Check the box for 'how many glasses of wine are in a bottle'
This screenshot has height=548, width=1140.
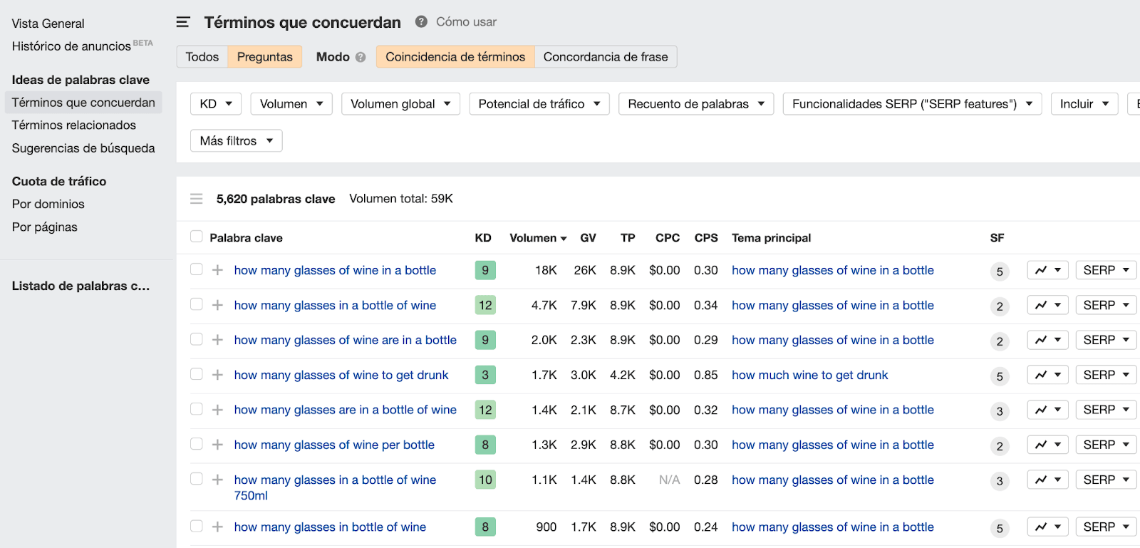[x=197, y=339]
